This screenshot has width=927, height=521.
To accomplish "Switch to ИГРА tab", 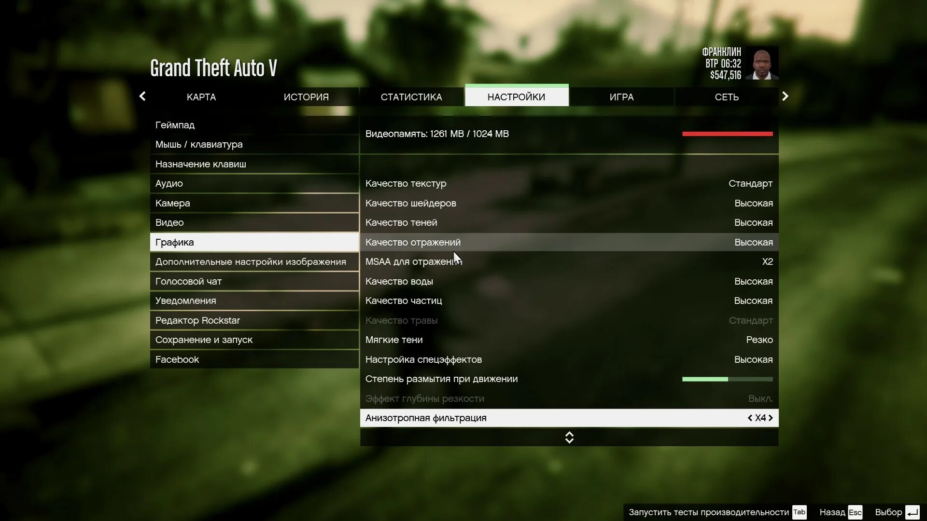I will coord(621,96).
